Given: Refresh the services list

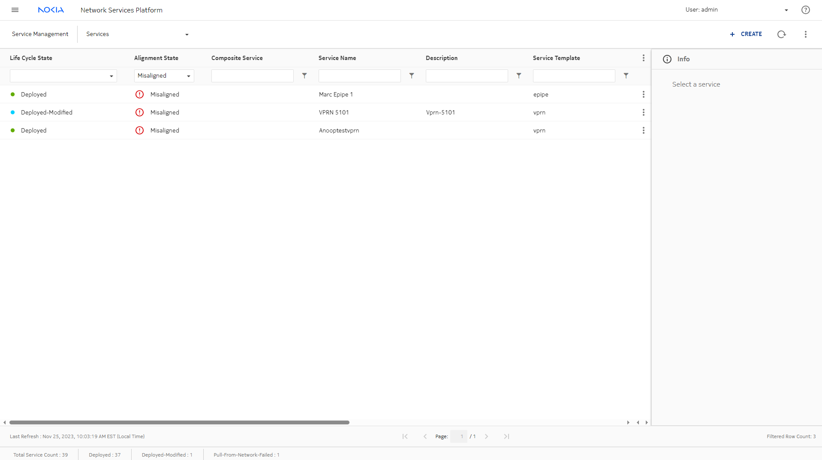Looking at the screenshot, I should tap(781, 34).
